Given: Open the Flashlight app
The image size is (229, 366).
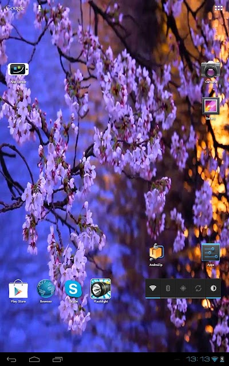Looking at the screenshot, I should (101, 291).
